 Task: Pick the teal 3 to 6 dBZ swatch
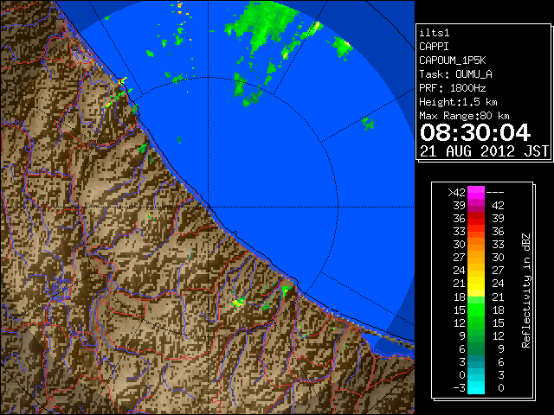click(476, 361)
